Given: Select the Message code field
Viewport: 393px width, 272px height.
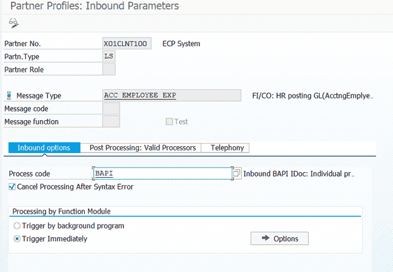Looking at the screenshot, I should (111, 109).
